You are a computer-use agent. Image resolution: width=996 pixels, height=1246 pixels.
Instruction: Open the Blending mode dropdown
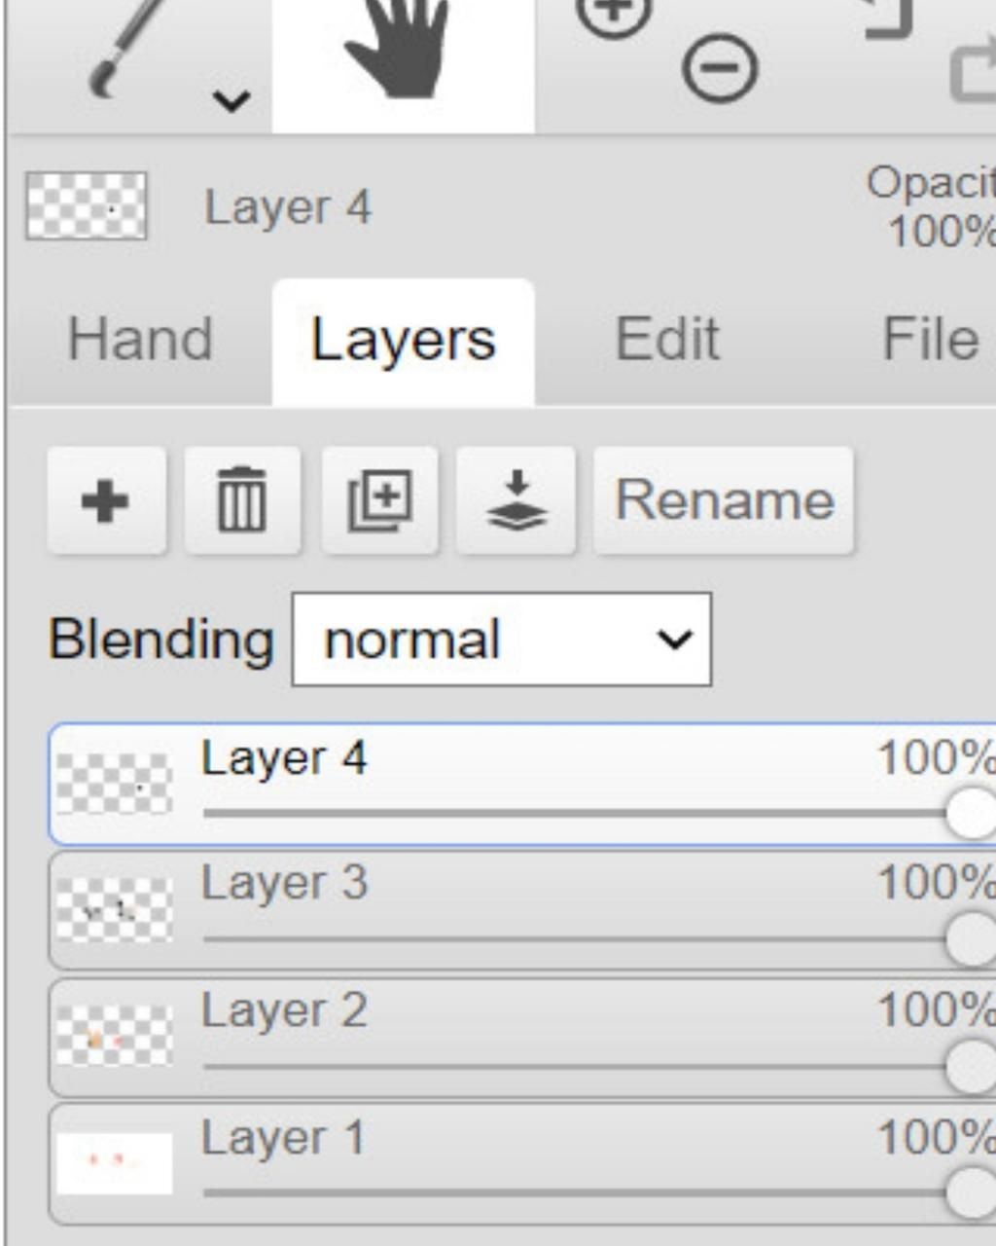pos(502,640)
